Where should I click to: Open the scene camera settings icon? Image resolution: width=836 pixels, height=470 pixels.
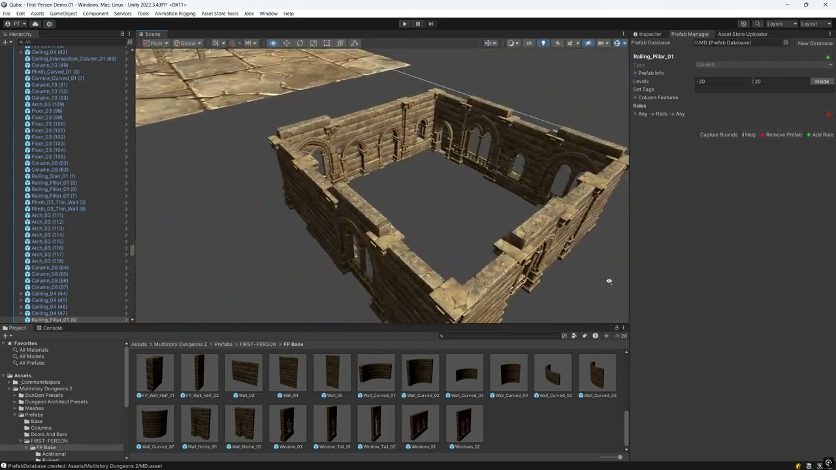click(602, 43)
